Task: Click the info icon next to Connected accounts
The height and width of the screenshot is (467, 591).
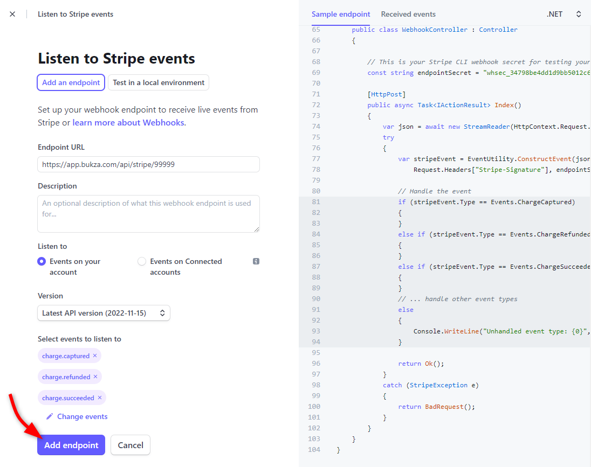Action: click(x=256, y=261)
